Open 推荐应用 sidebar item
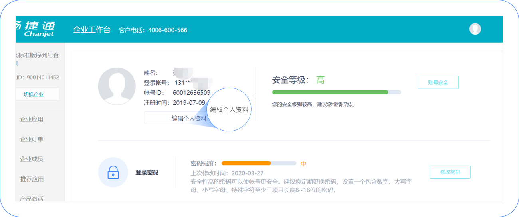 (32, 179)
